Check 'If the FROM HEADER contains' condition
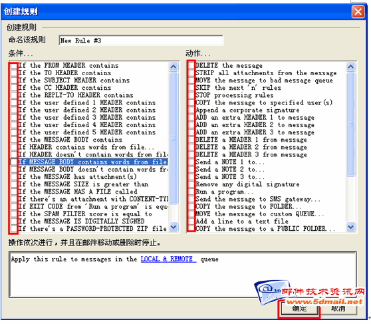This screenshot has width=371, height=324. pyautogui.click(x=14, y=65)
